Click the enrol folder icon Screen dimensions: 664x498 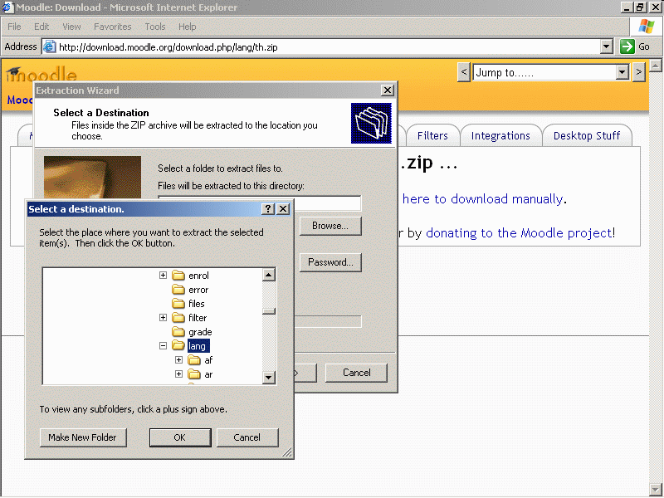(x=178, y=276)
